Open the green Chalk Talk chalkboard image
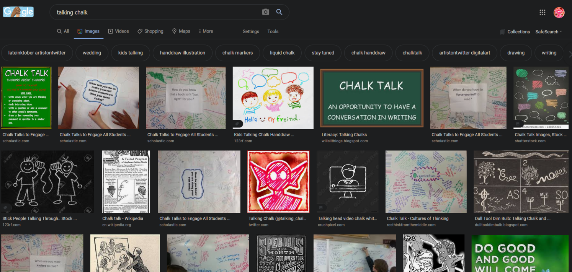The width and height of the screenshot is (572, 272). tap(371, 98)
